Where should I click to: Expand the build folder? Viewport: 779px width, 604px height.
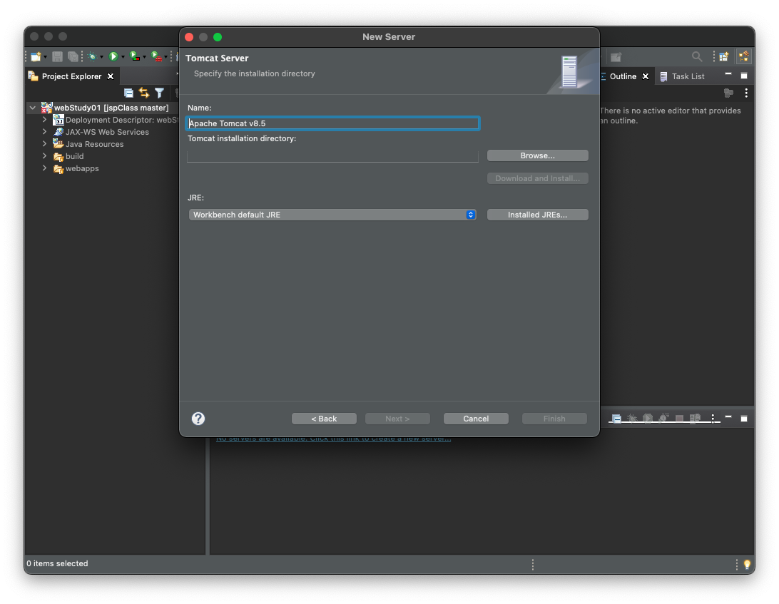pos(45,156)
